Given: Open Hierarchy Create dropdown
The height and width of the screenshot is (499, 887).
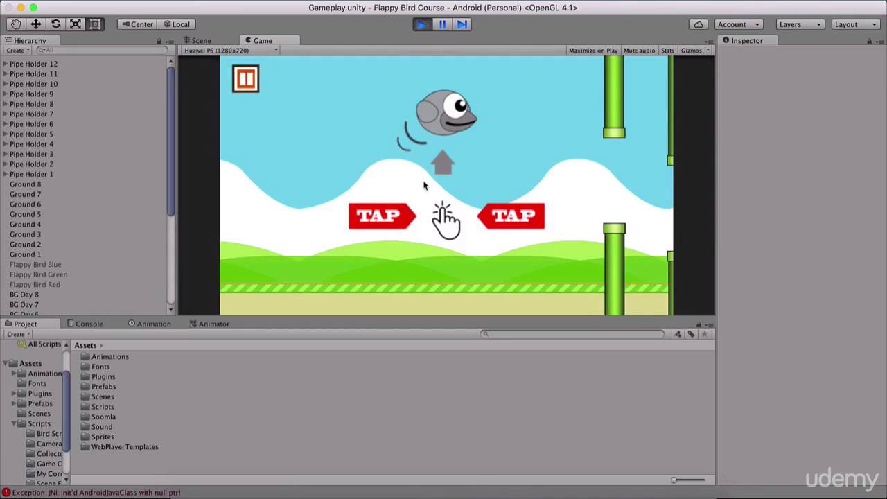Looking at the screenshot, I should click(17, 51).
